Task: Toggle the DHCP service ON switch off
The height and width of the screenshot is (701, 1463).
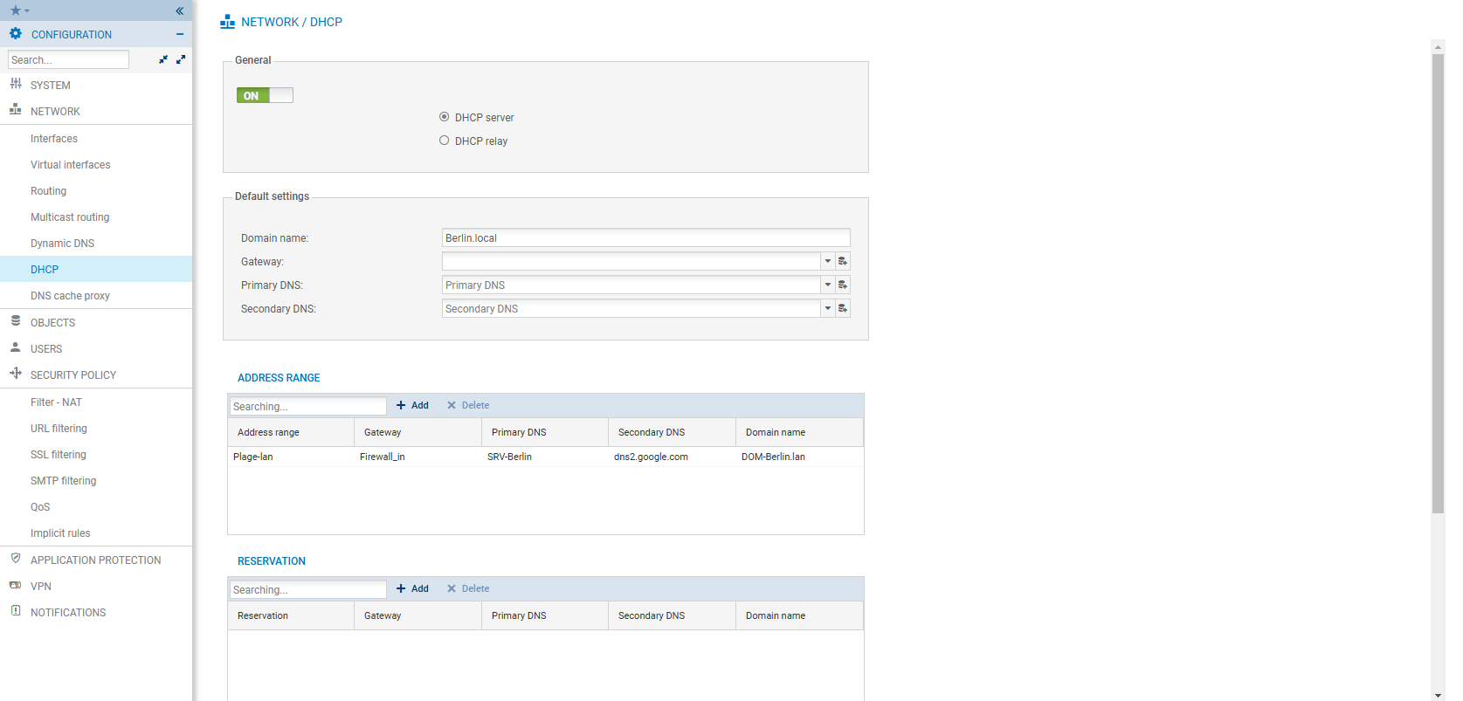Action: pos(265,95)
